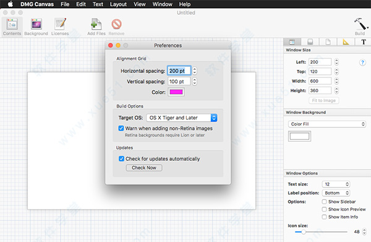Screen dimensions: 371x242
Task: Open the Background toolbar view
Action: pos(36,27)
